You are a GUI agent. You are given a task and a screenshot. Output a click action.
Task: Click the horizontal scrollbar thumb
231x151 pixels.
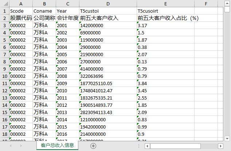coord(175,146)
